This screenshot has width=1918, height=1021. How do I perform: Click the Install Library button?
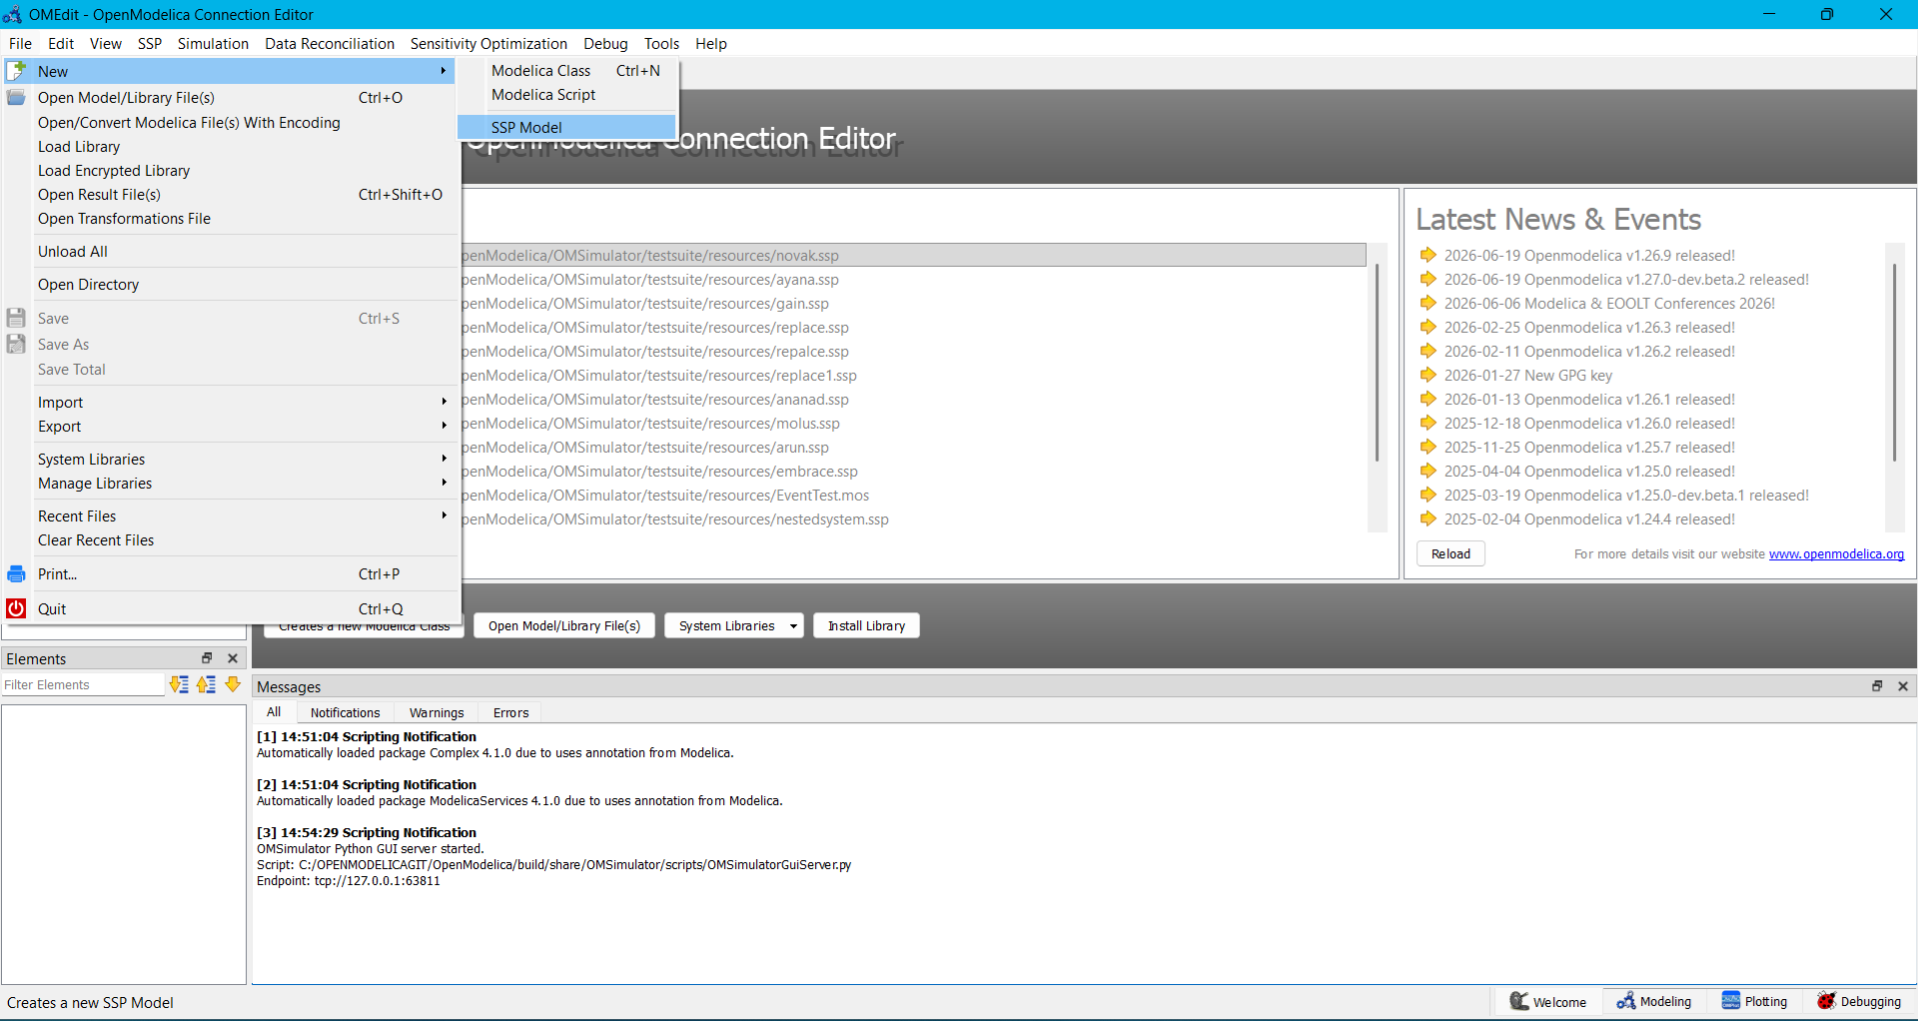pyautogui.click(x=866, y=625)
